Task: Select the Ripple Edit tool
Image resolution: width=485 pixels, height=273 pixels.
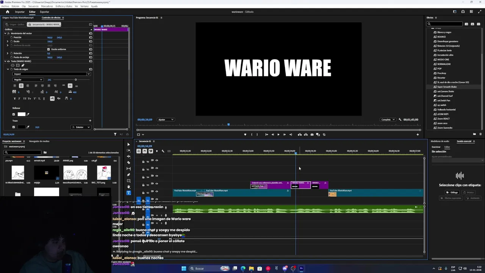Action: [x=128, y=157]
